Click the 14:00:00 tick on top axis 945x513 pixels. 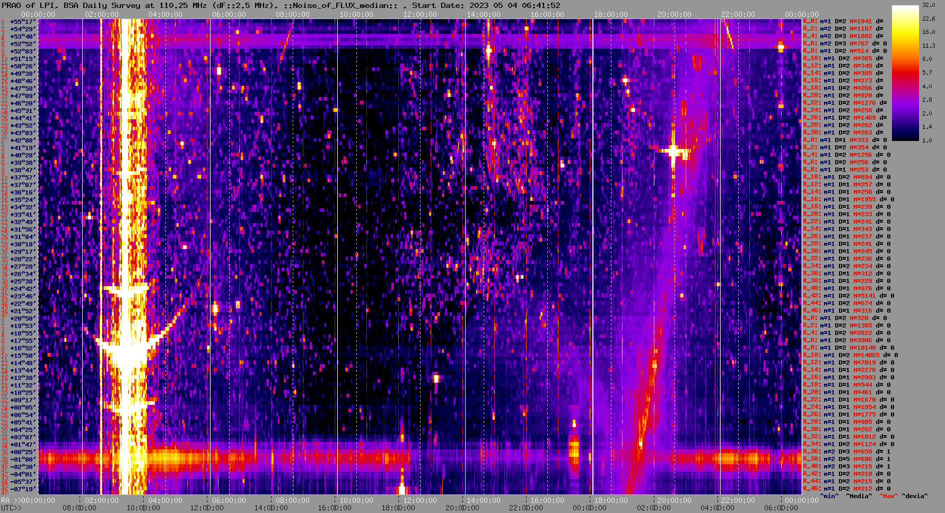tap(484, 14)
